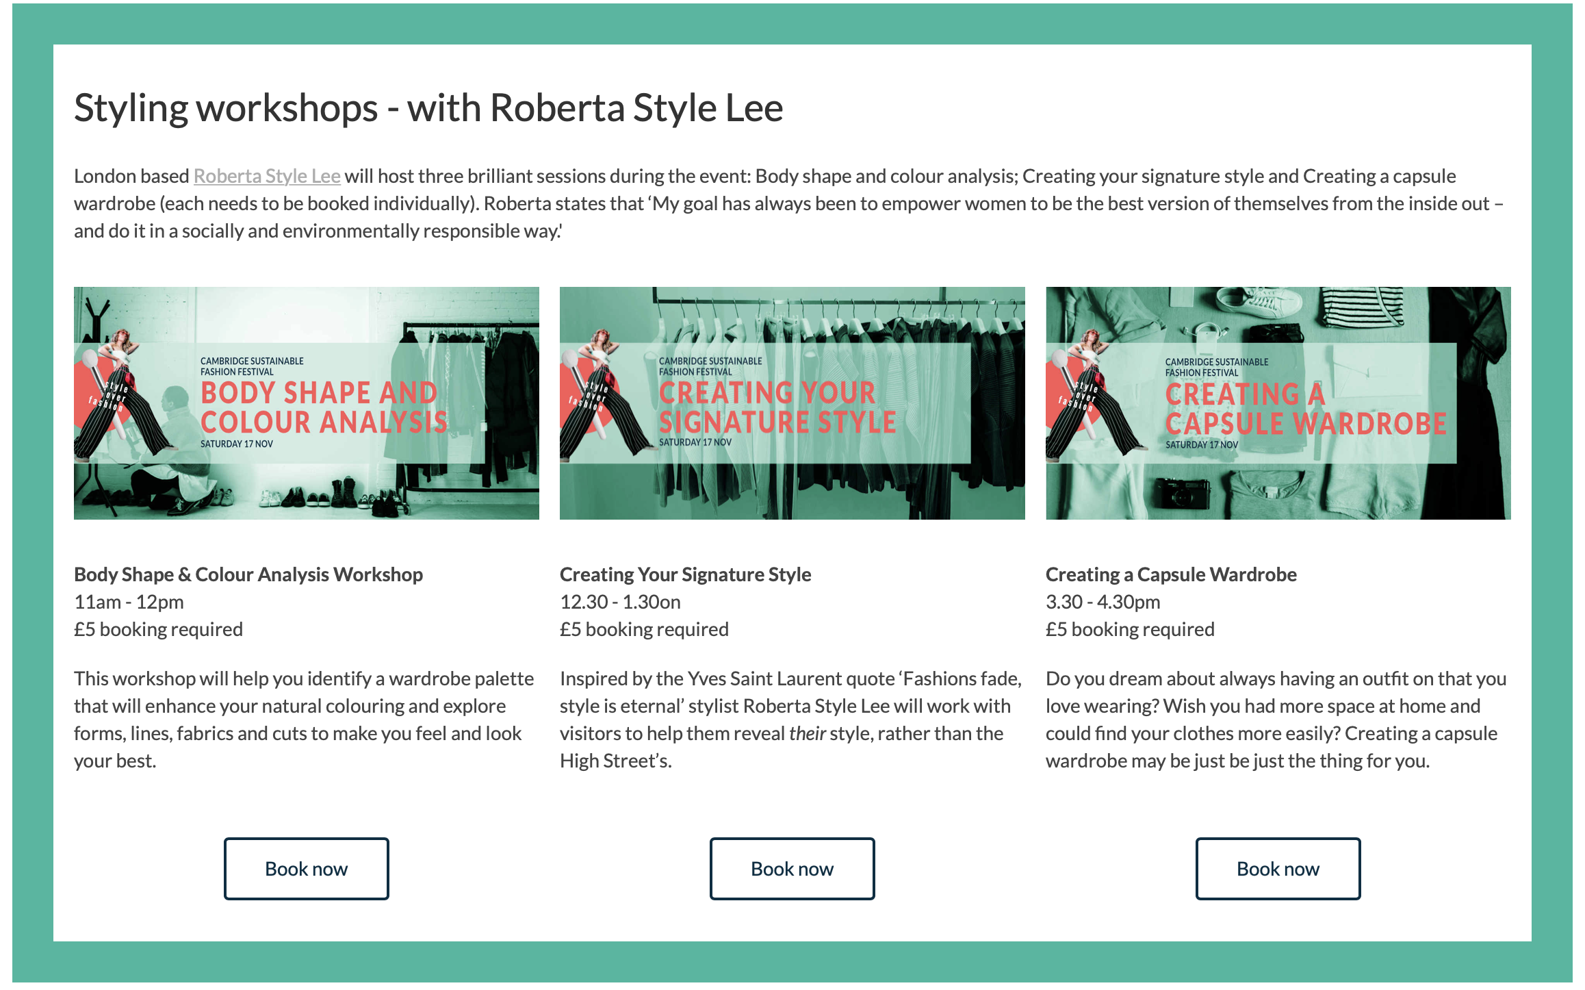
Task: Click the Body Shape and Colour Analysis banner
Action: tap(306, 403)
